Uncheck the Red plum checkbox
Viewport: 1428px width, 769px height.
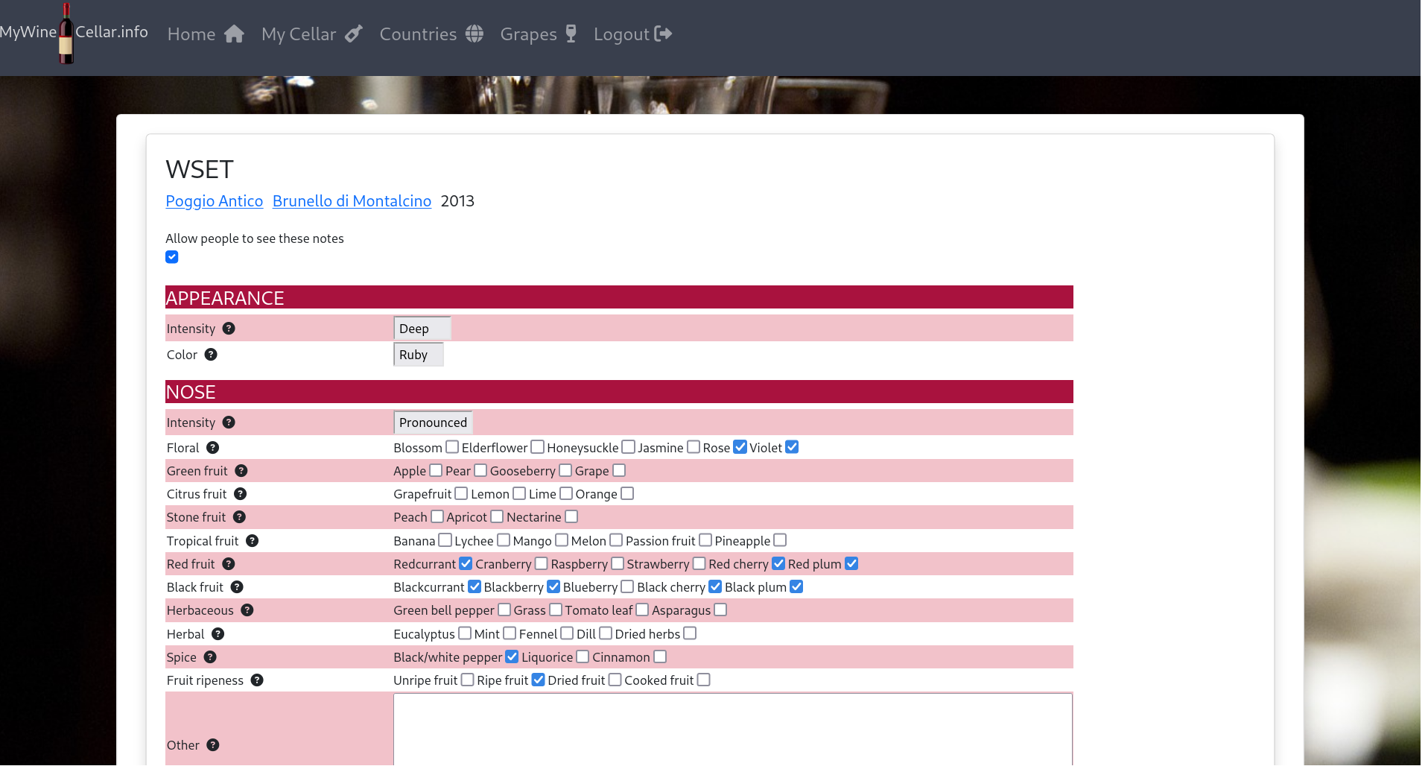pyautogui.click(x=851, y=564)
